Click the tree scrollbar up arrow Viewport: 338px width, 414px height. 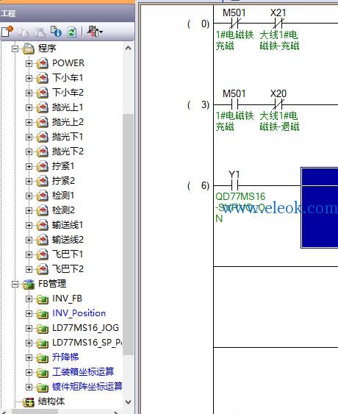[129, 49]
